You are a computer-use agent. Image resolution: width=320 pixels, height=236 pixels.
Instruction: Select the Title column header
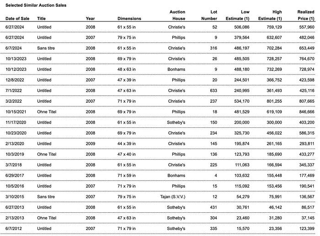click(41, 19)
